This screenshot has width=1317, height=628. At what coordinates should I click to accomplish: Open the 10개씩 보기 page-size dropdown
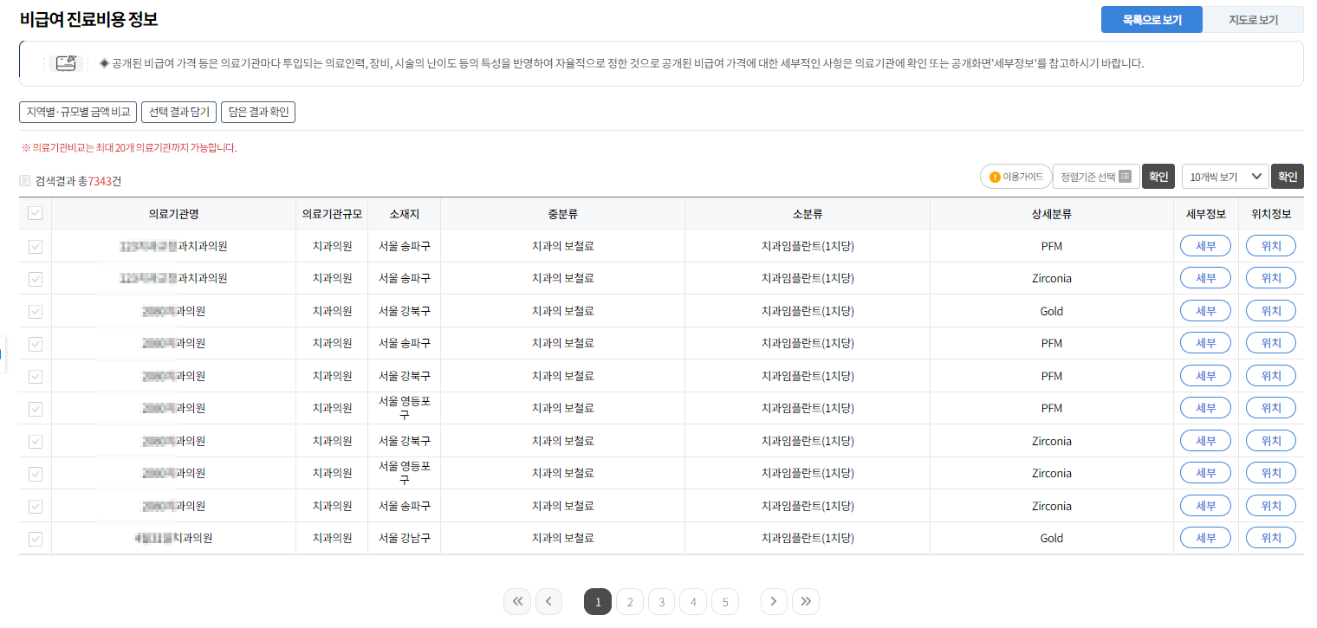click(x=1225, y=177)
